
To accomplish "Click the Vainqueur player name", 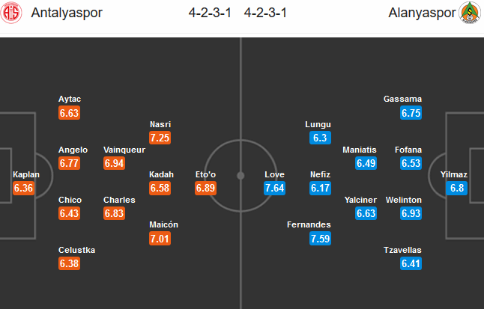I will (x=124, y=150).
